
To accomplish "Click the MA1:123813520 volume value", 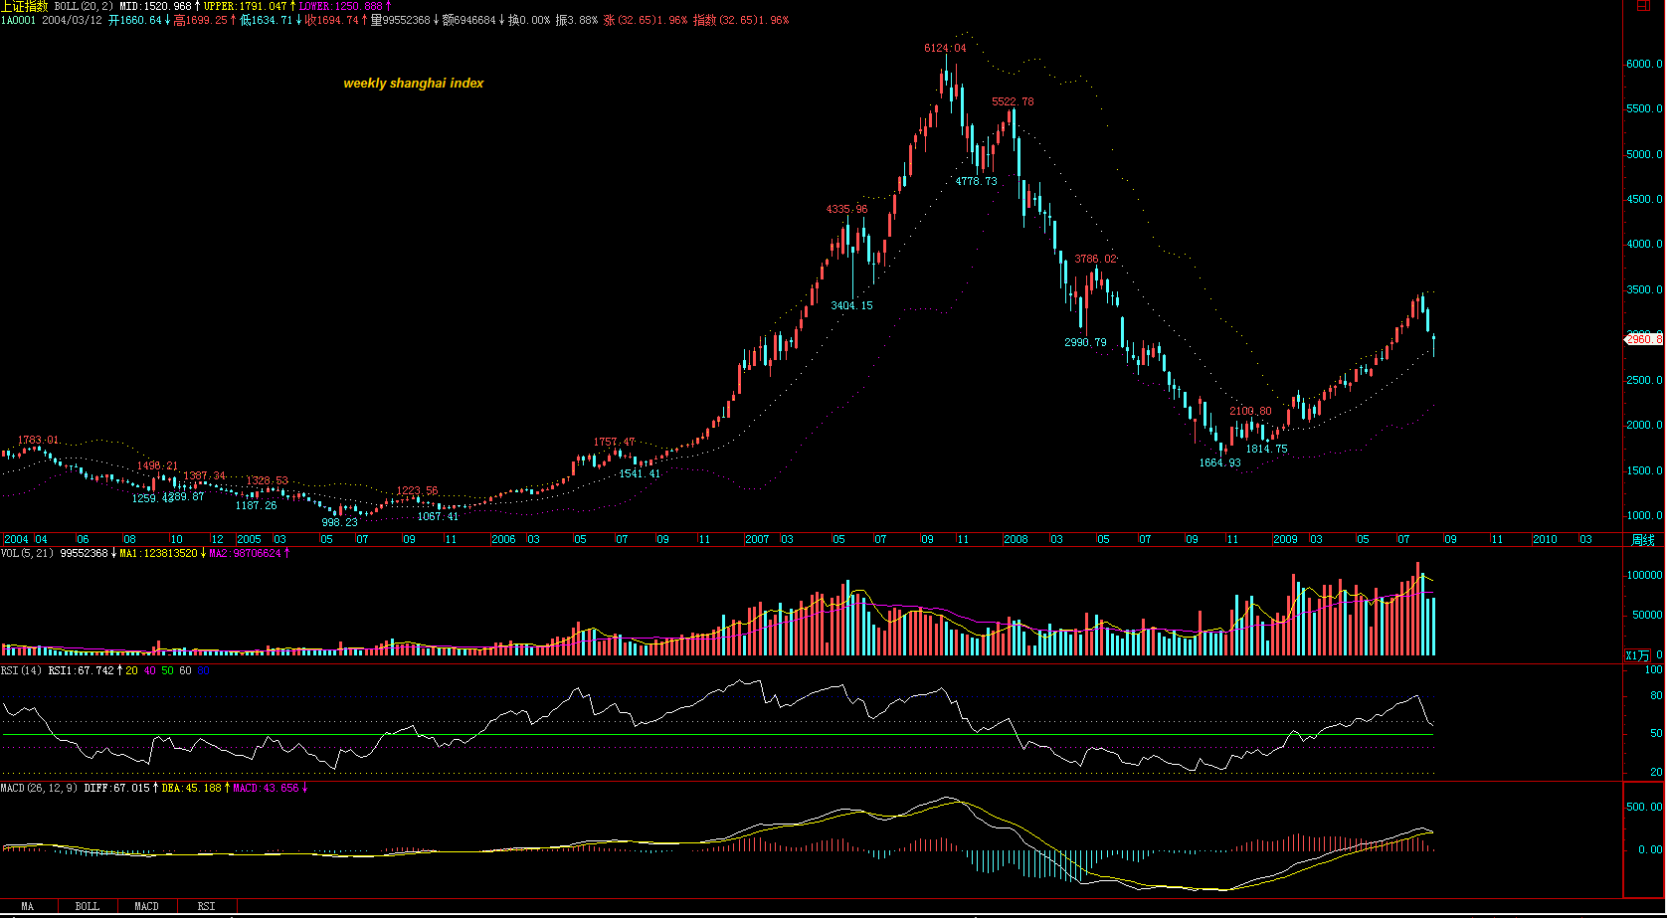I will click(x=159, y=553).
